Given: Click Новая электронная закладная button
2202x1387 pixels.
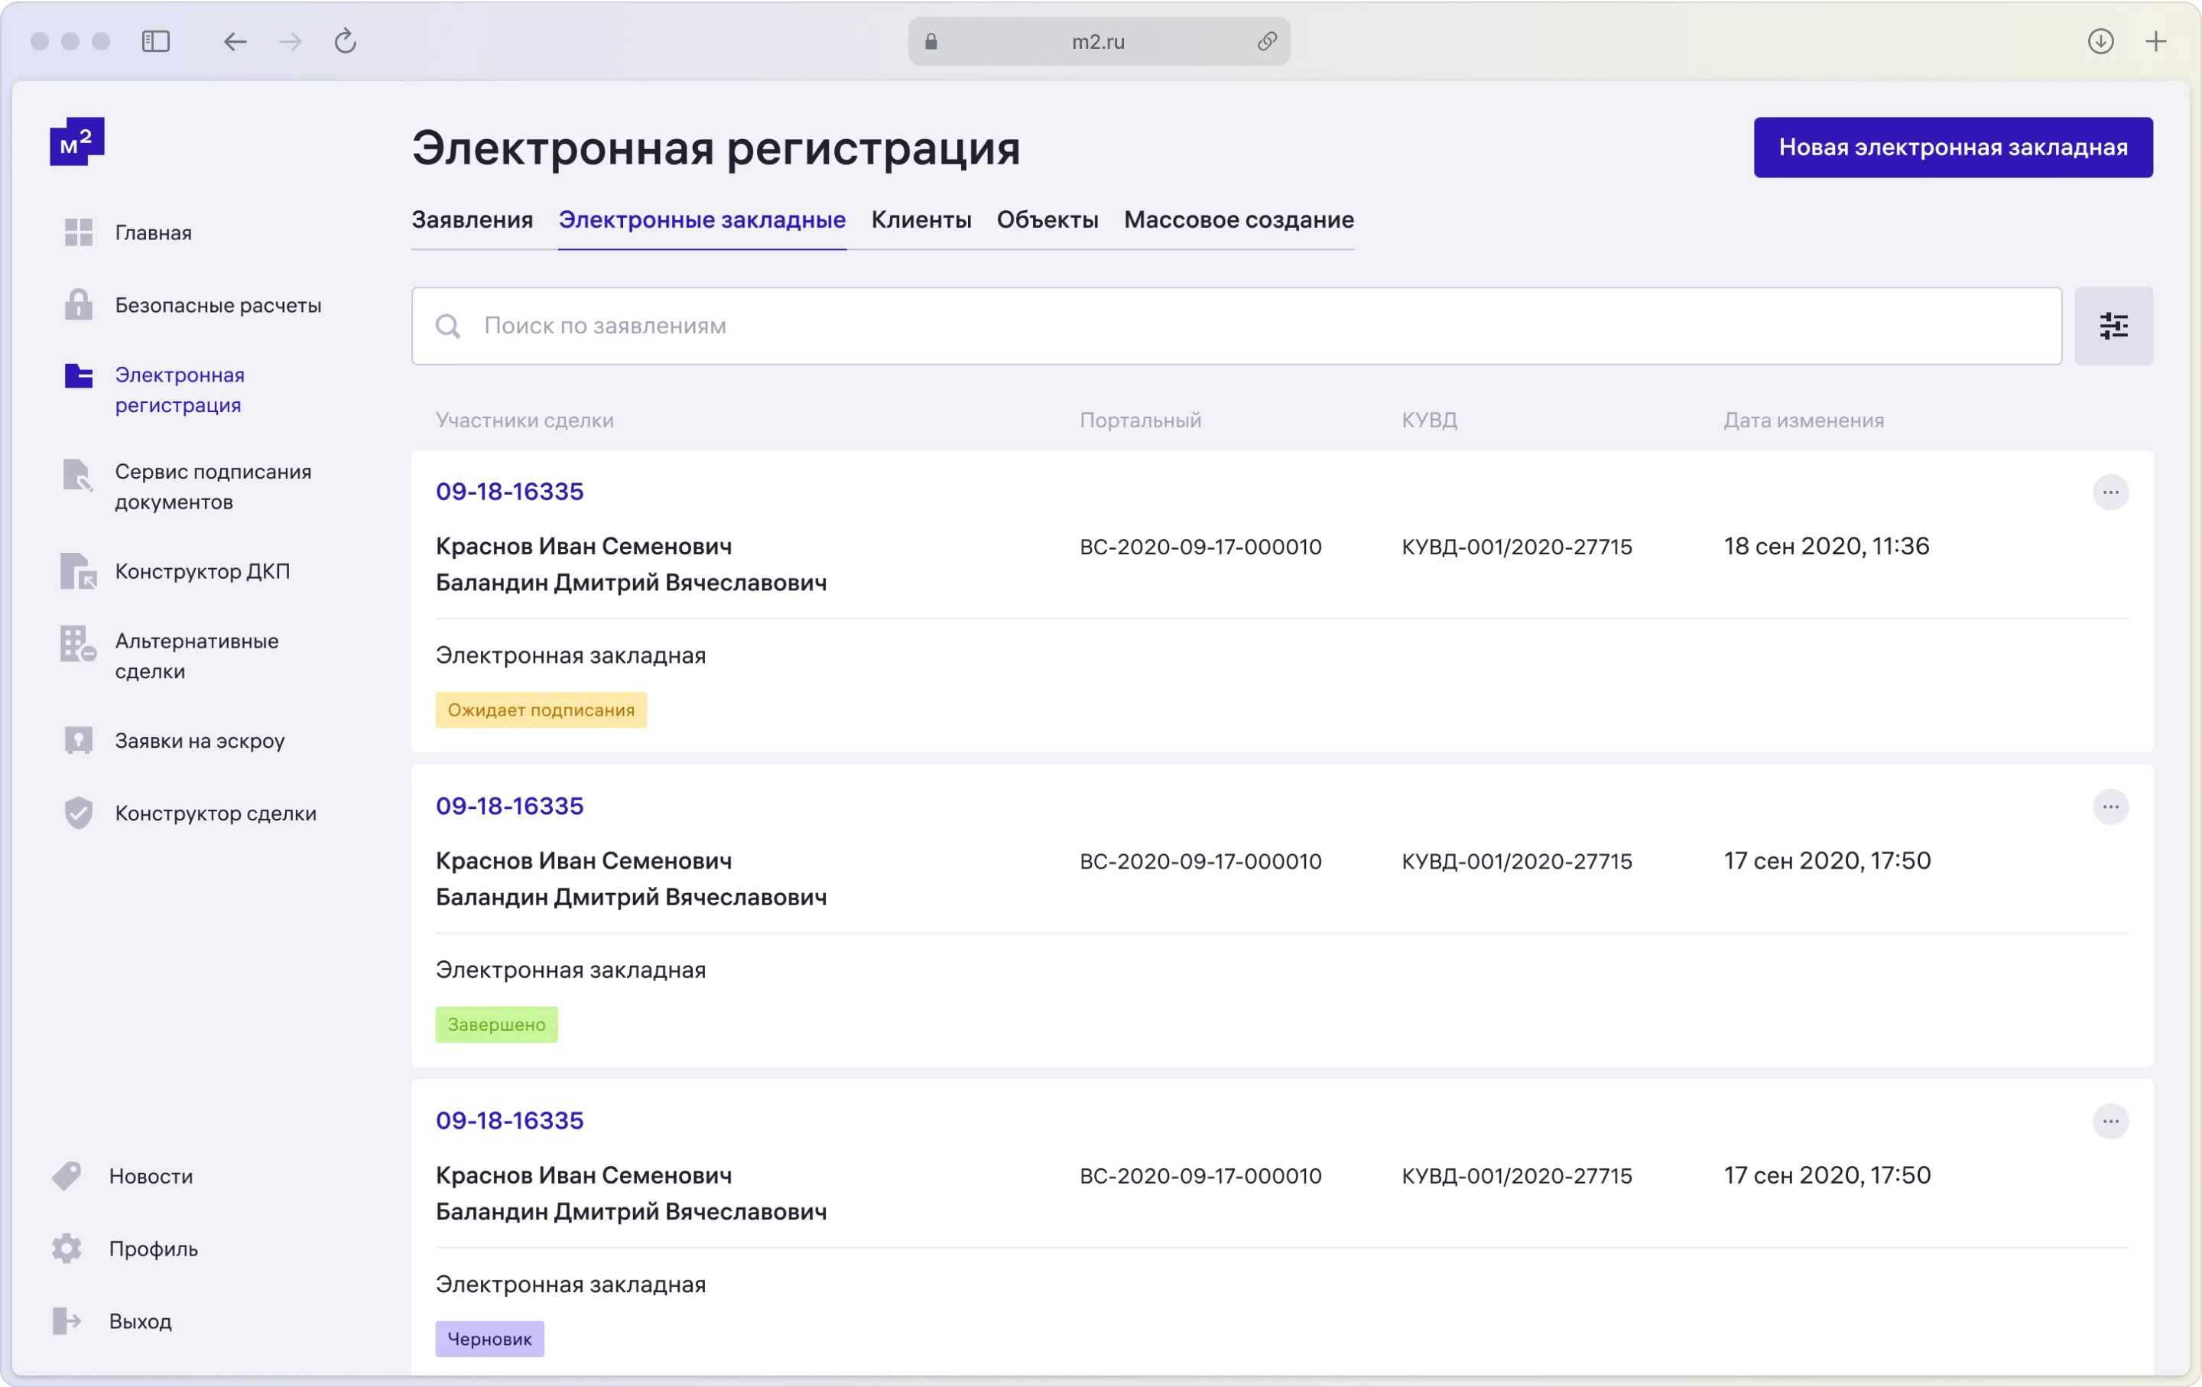Looking at the screenshot, I should [x=1952, y=148].
